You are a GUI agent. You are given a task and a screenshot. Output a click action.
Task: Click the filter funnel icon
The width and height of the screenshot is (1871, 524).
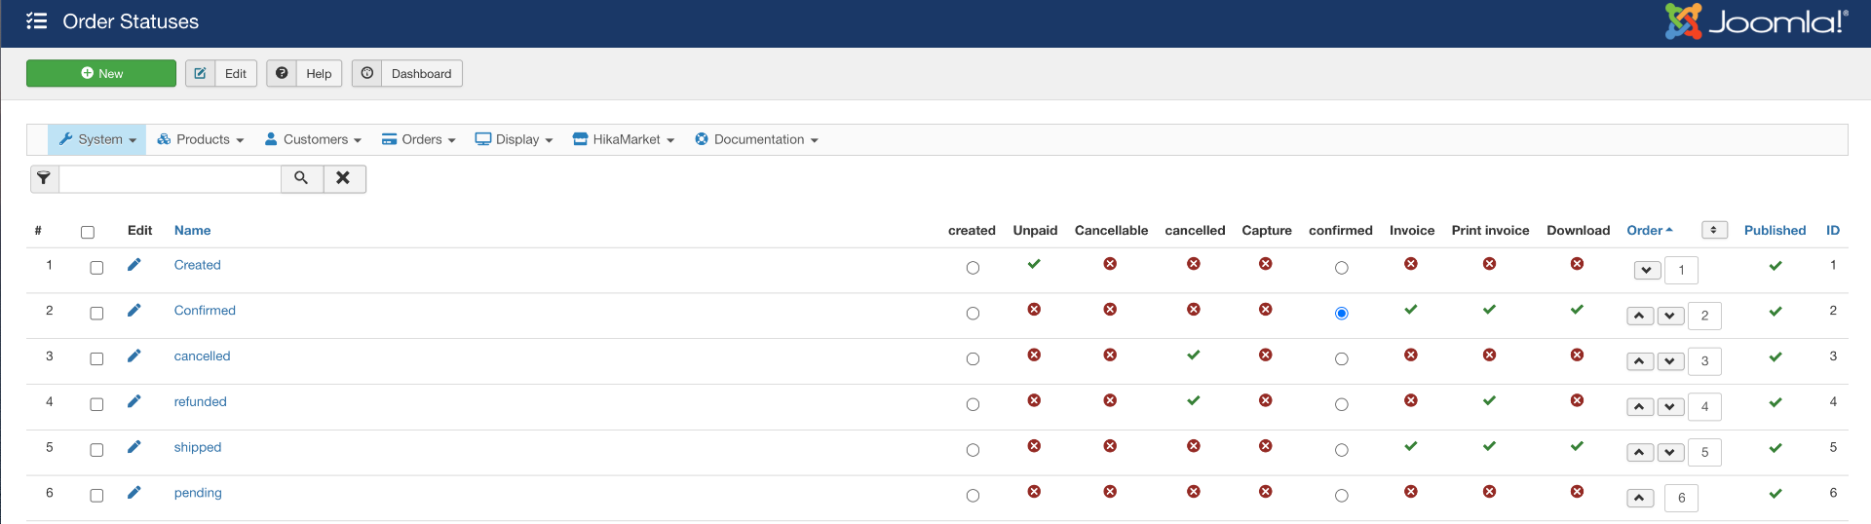pyautogui.click(x=44, y=178)
